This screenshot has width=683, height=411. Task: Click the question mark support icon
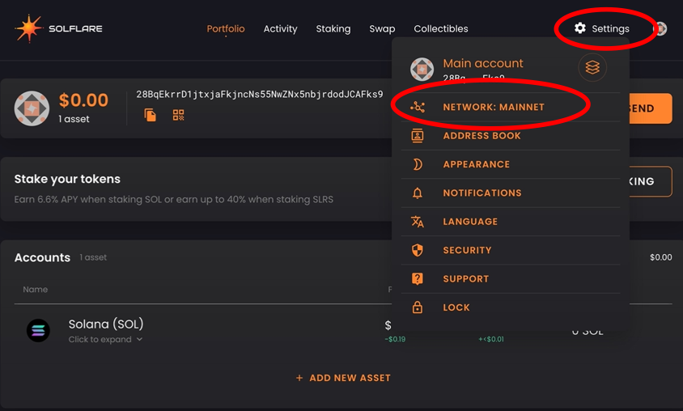click(x=418, y=278)
